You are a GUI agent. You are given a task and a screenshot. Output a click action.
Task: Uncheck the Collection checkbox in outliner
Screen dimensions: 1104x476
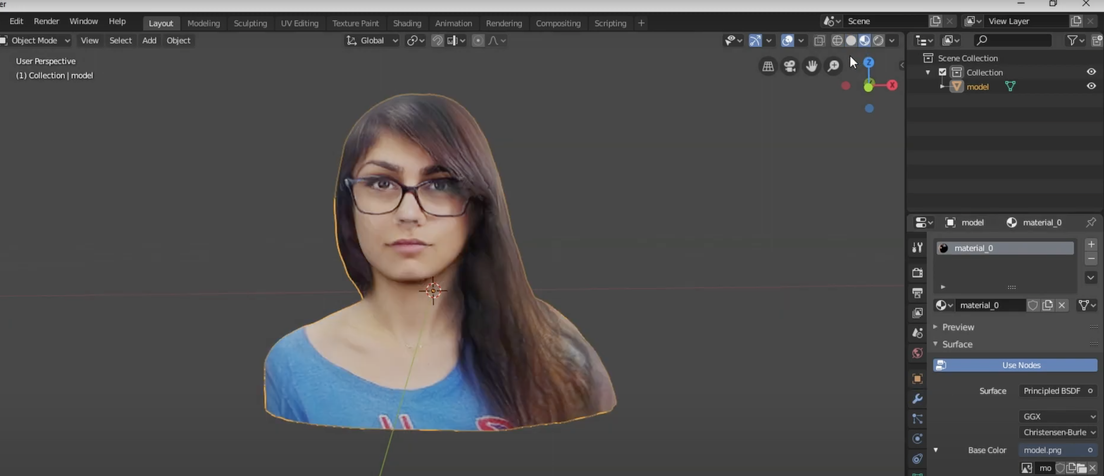click(942, 72)
